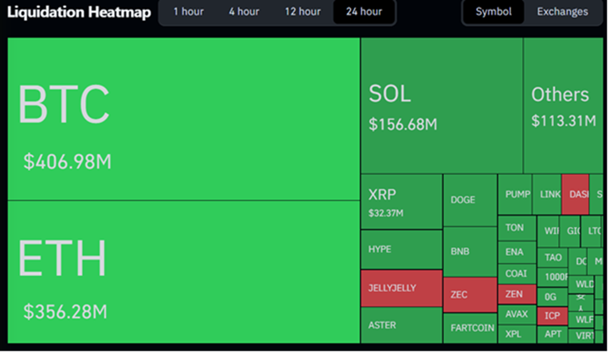Open the ETH $356.28M tile
The image size is (608, 352).
[x=183, y=271]
